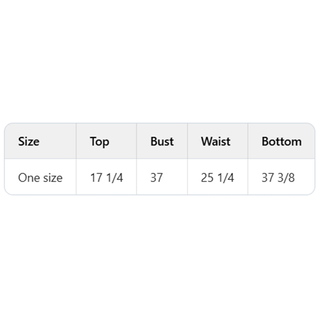Click the number 17 under Top
The width and height of the screenshot is (322, 322).
96,178
